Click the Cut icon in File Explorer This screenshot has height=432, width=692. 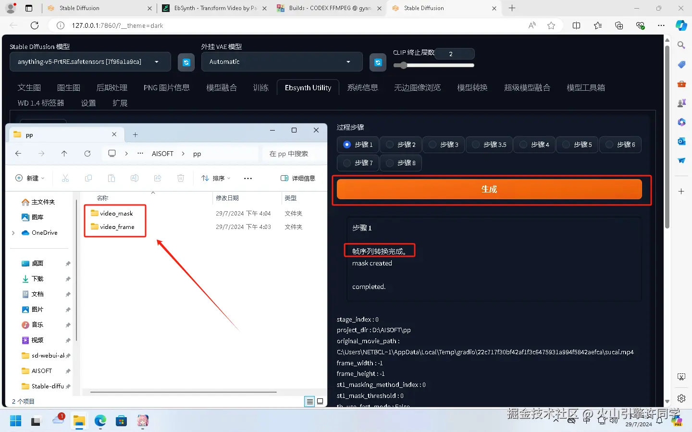[x=65, y=178]
